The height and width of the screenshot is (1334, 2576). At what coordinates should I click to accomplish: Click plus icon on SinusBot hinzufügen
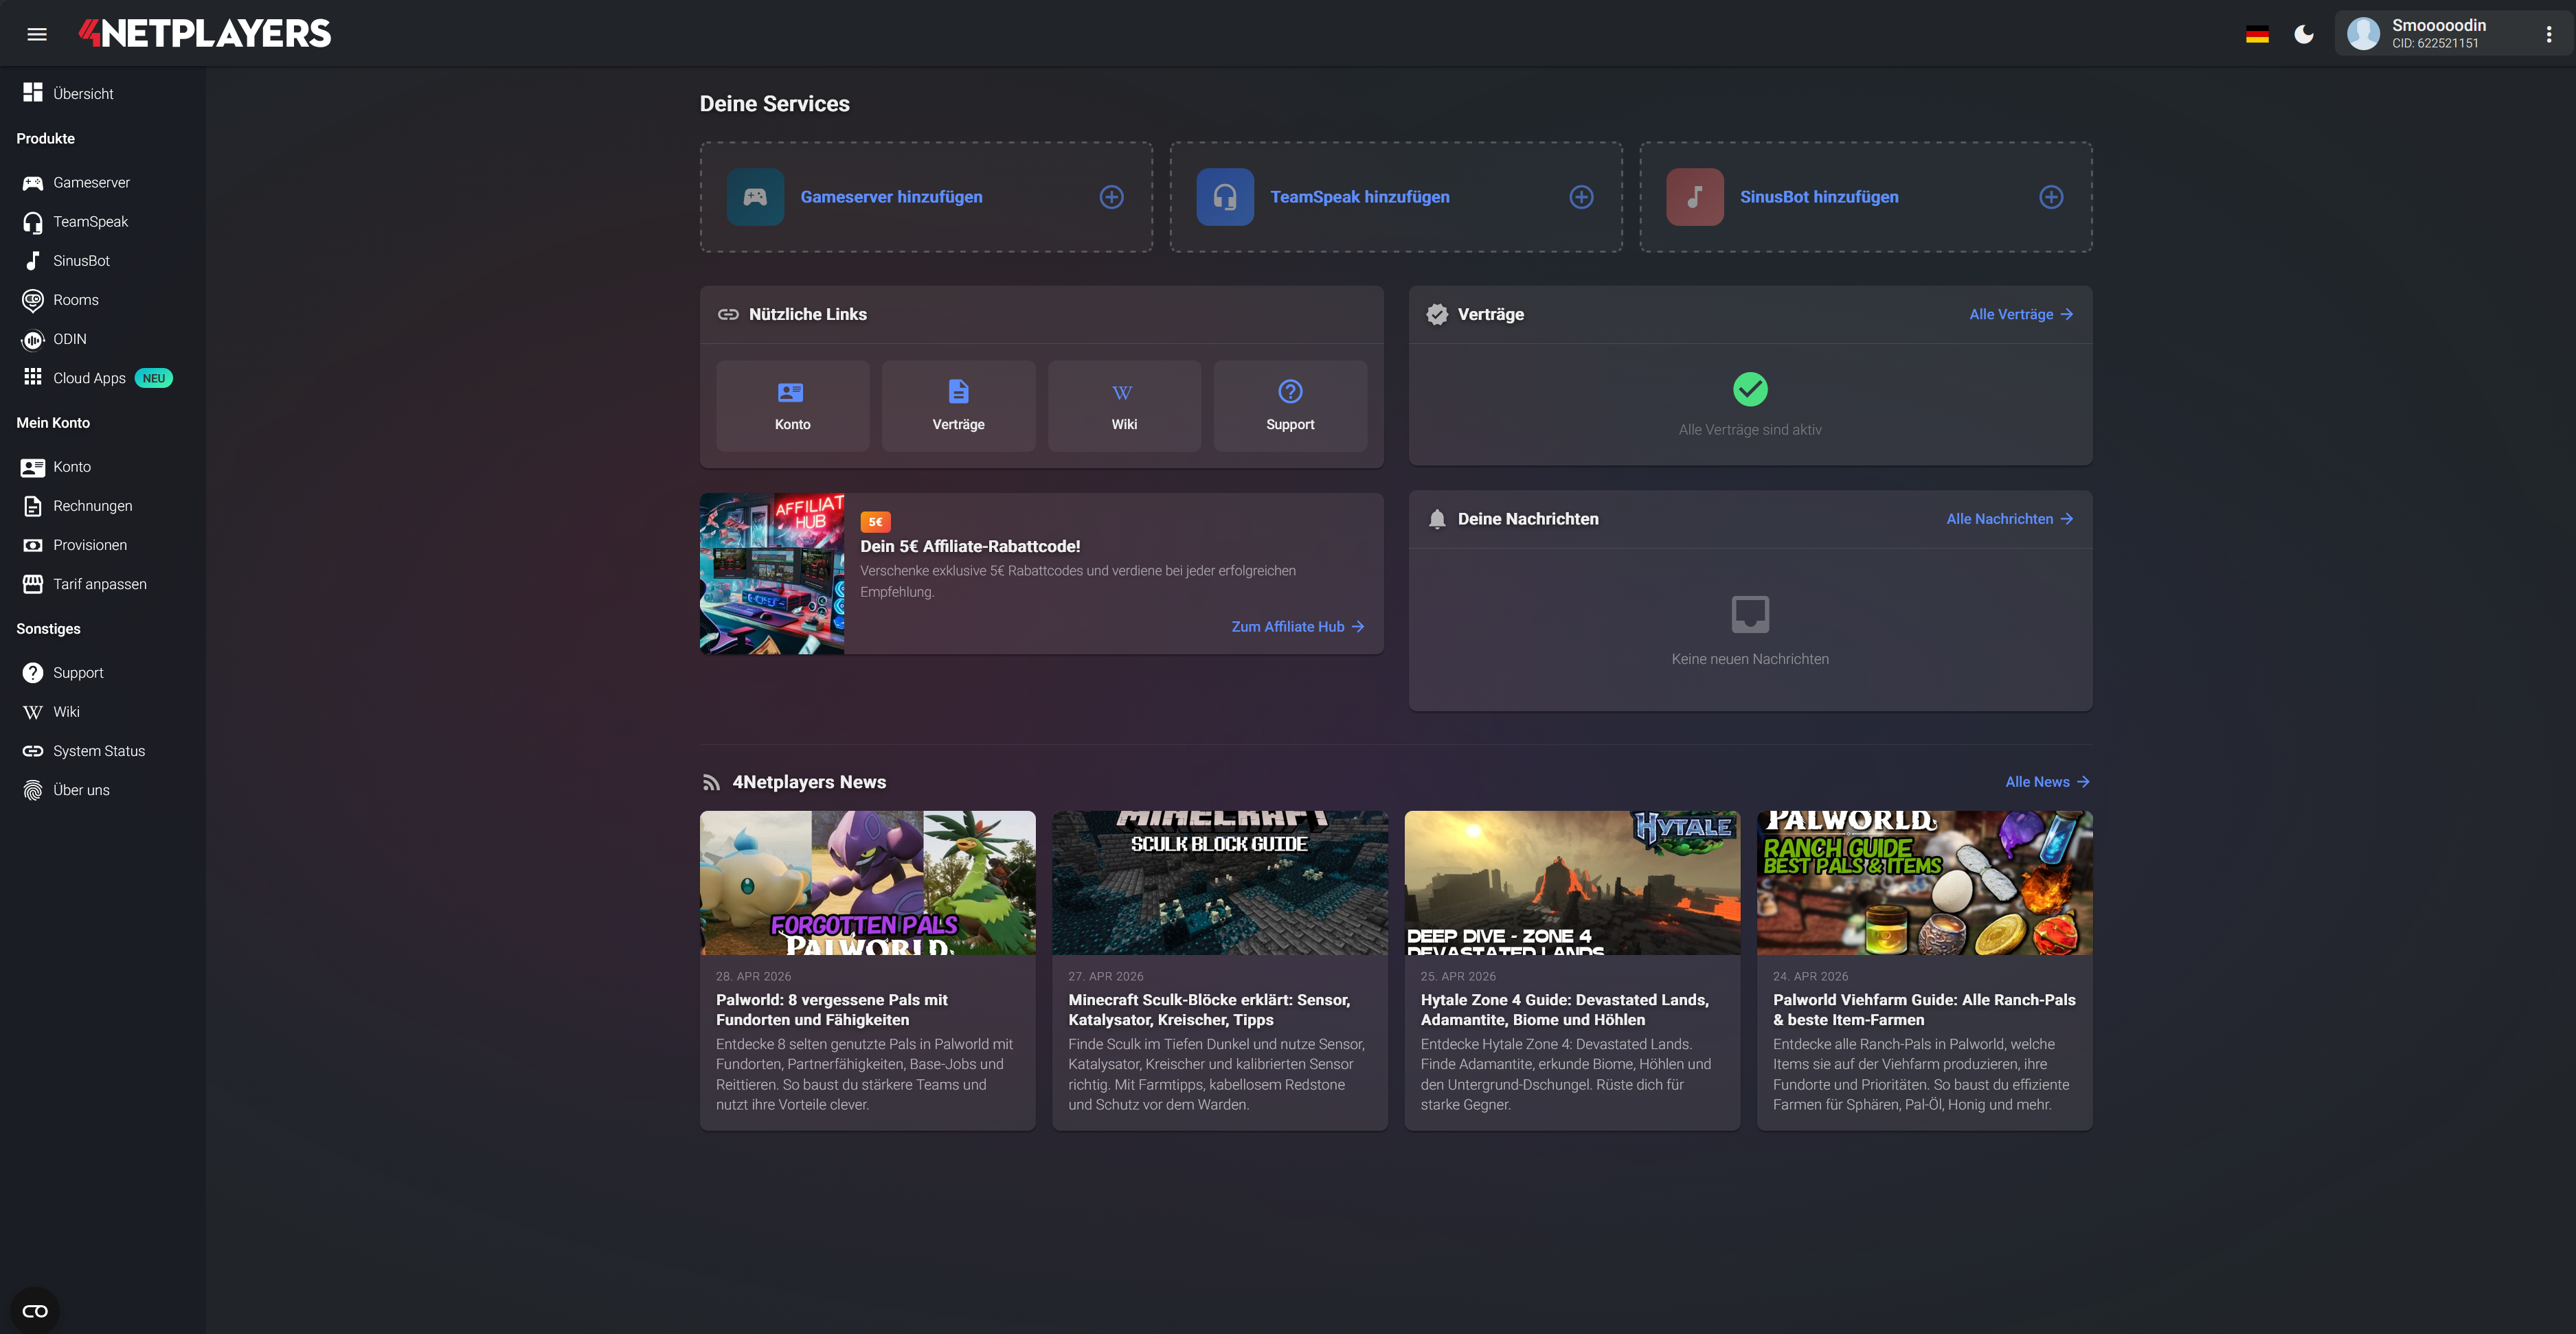click(x=2051, y=197)
